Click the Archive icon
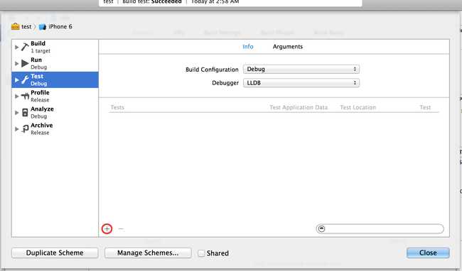462x271 pixels. coord(25,128)
